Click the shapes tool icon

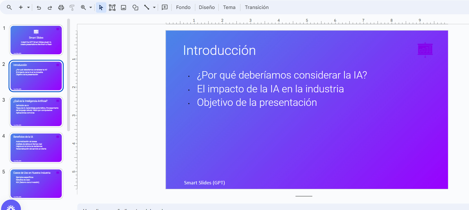point(135,8)
